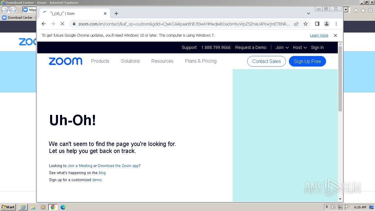This screenshot has height=211, width=375.
Task: Click the lock icon beside the URL
Action: pos(74,24)
